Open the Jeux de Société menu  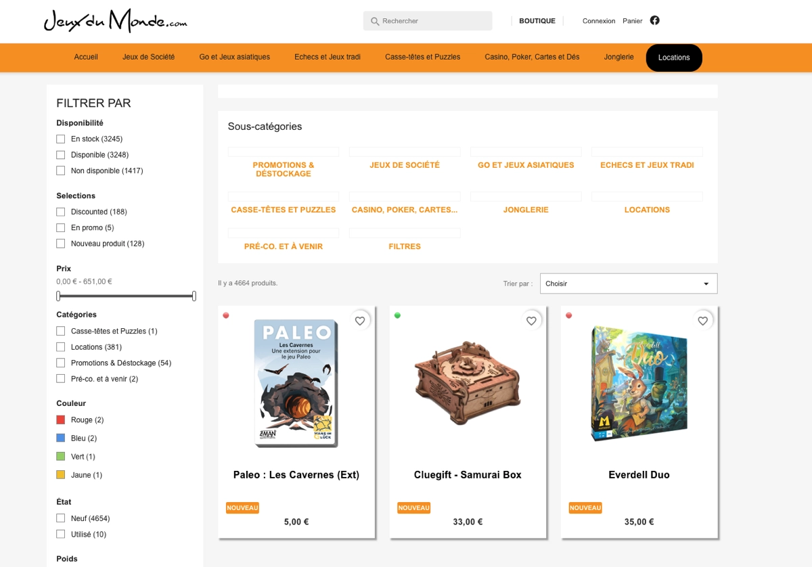pos(148,57)
